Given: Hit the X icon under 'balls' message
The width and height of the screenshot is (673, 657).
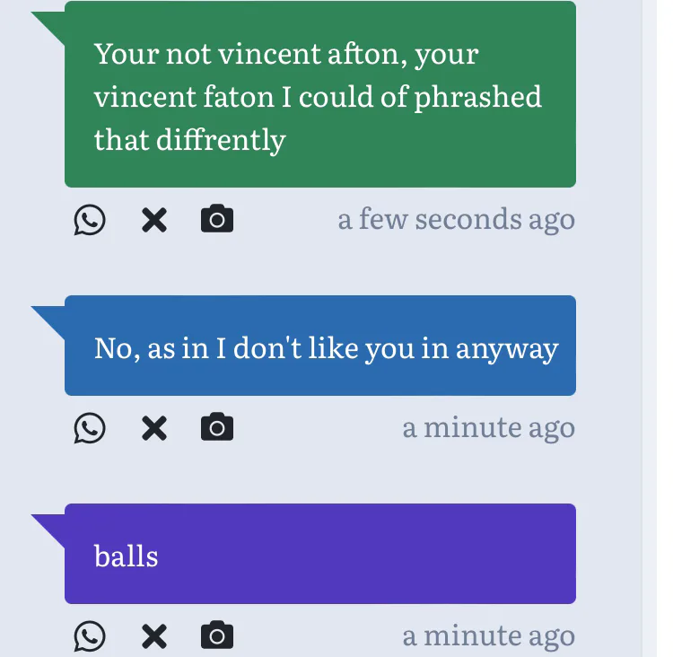Looking at the screenshot, I should pos(154,636).
